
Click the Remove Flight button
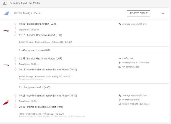[x=139, y=13]
